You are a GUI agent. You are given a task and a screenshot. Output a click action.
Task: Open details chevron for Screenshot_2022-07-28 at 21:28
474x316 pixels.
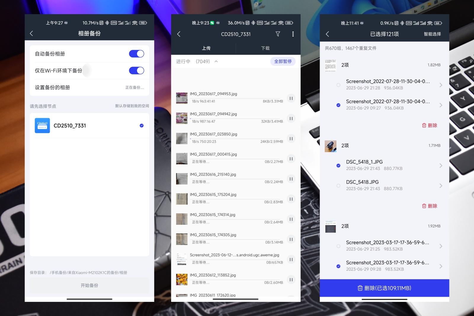click(441, 85)
